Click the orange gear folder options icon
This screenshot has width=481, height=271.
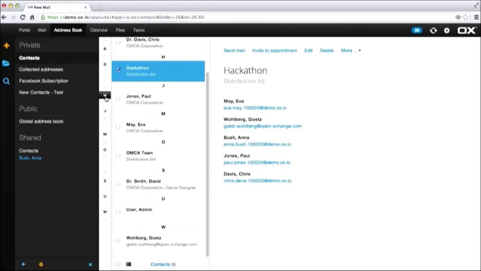[41, 264]
